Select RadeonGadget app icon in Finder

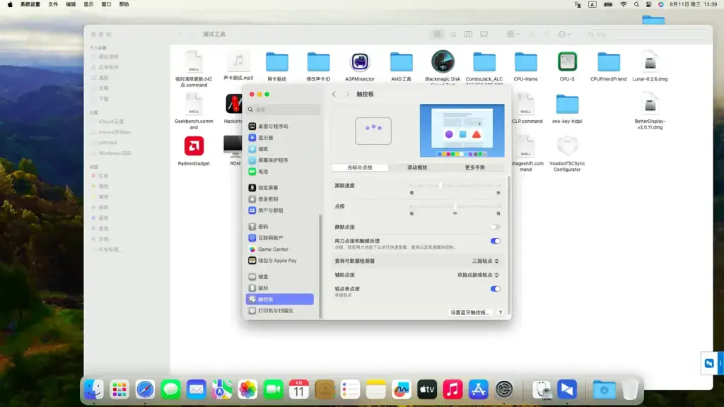[x=194, y=146]
